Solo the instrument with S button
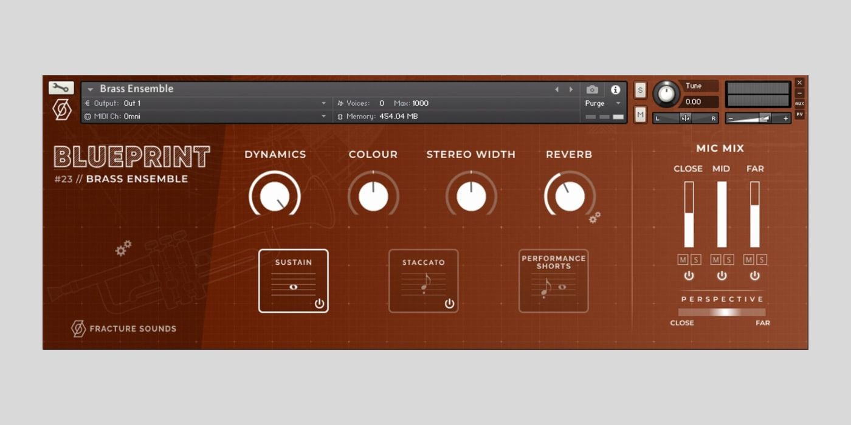Image resolution: width=851 pixels, height=425 pixels. (x=640, y=90)
